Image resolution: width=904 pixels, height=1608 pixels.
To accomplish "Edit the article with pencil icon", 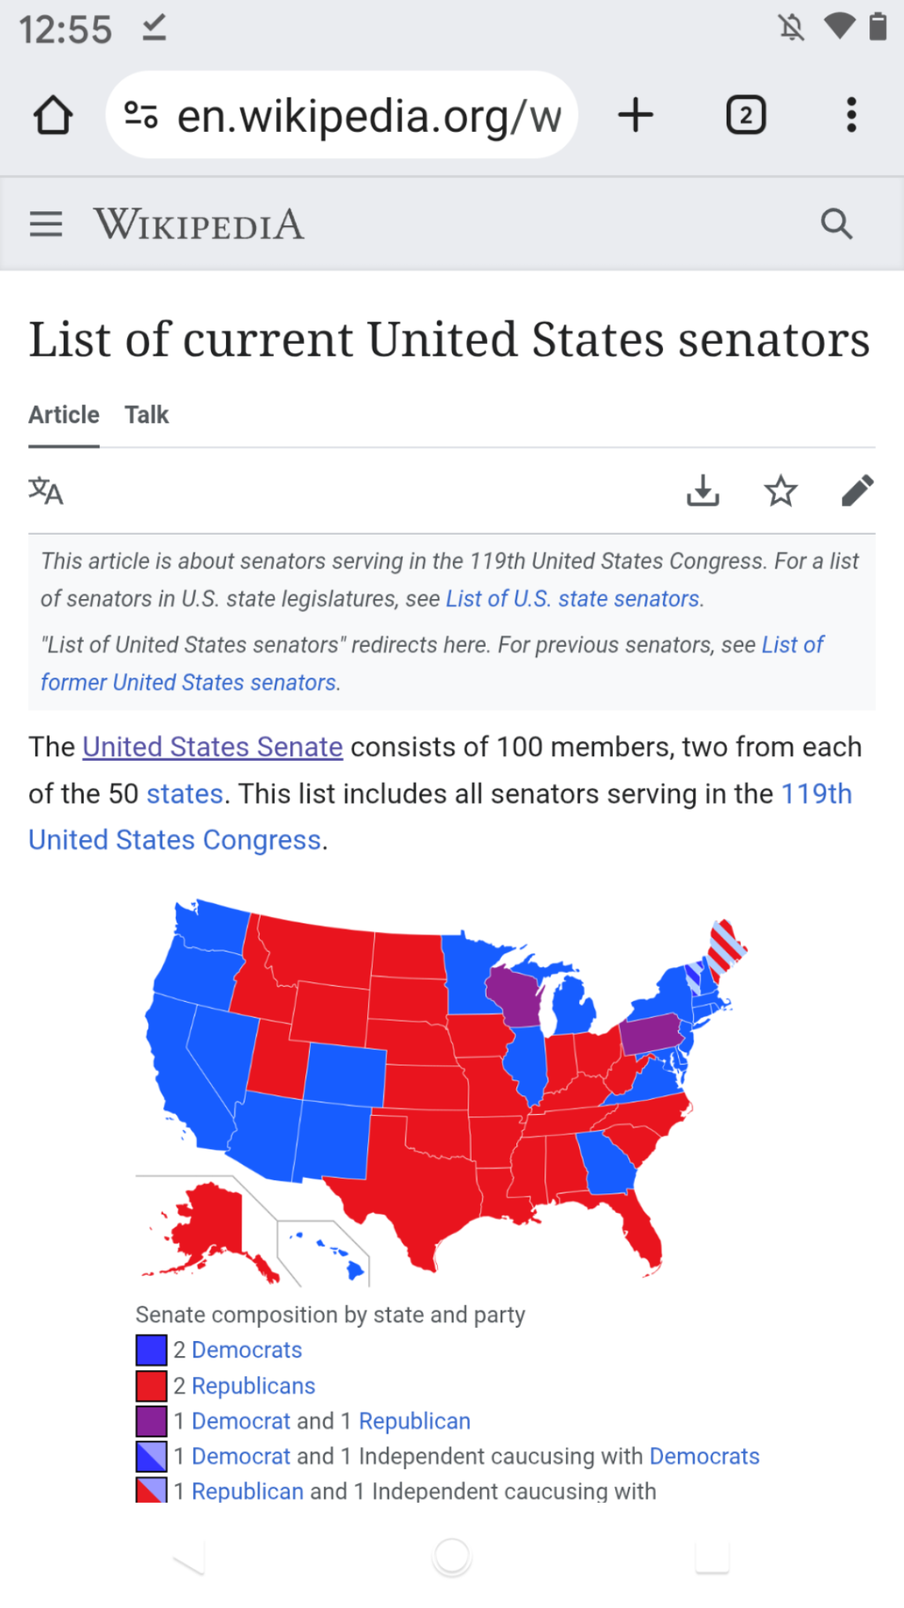I will click(857, 492).
